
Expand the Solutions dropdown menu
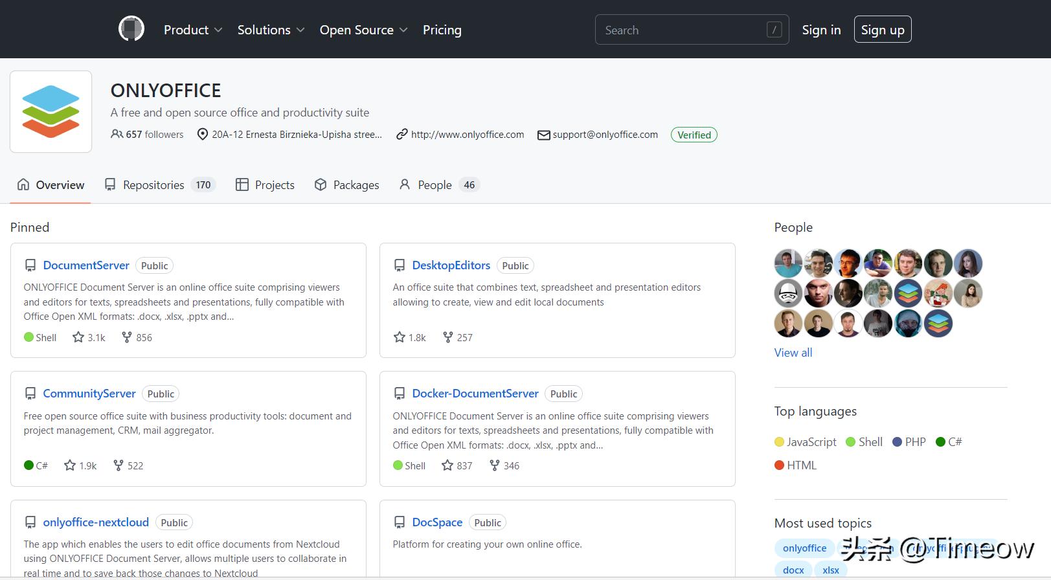pos(270,30)
